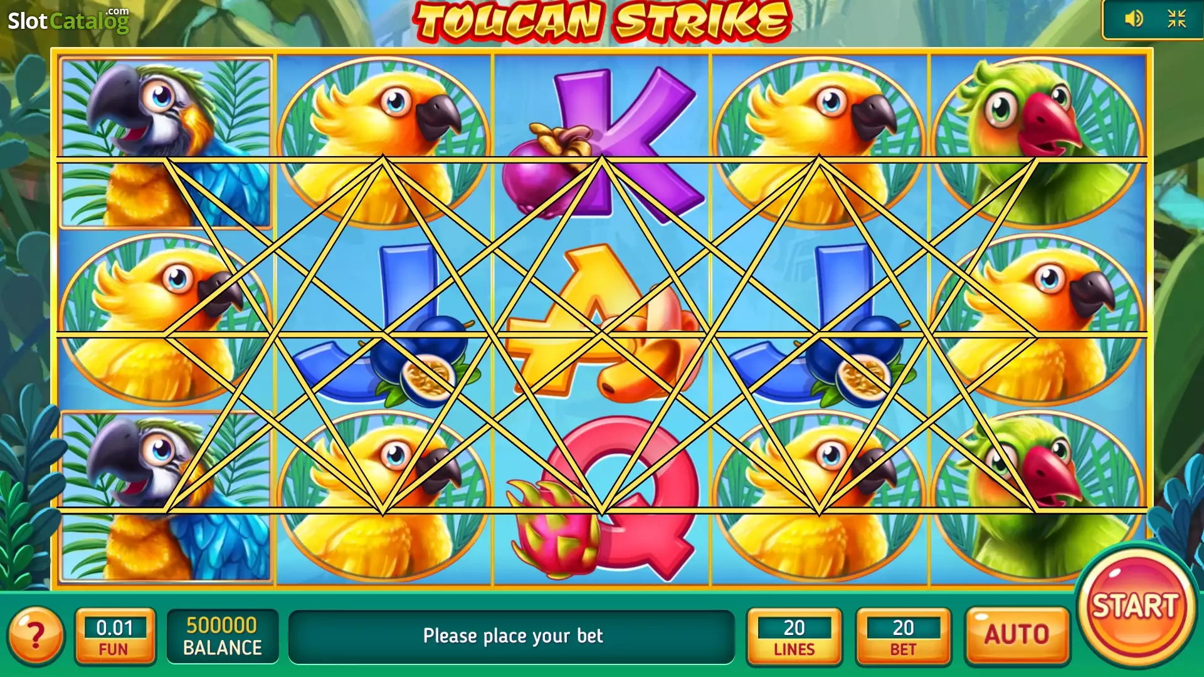Click the top-right green parrot symbol

(x=1038, y=143)
